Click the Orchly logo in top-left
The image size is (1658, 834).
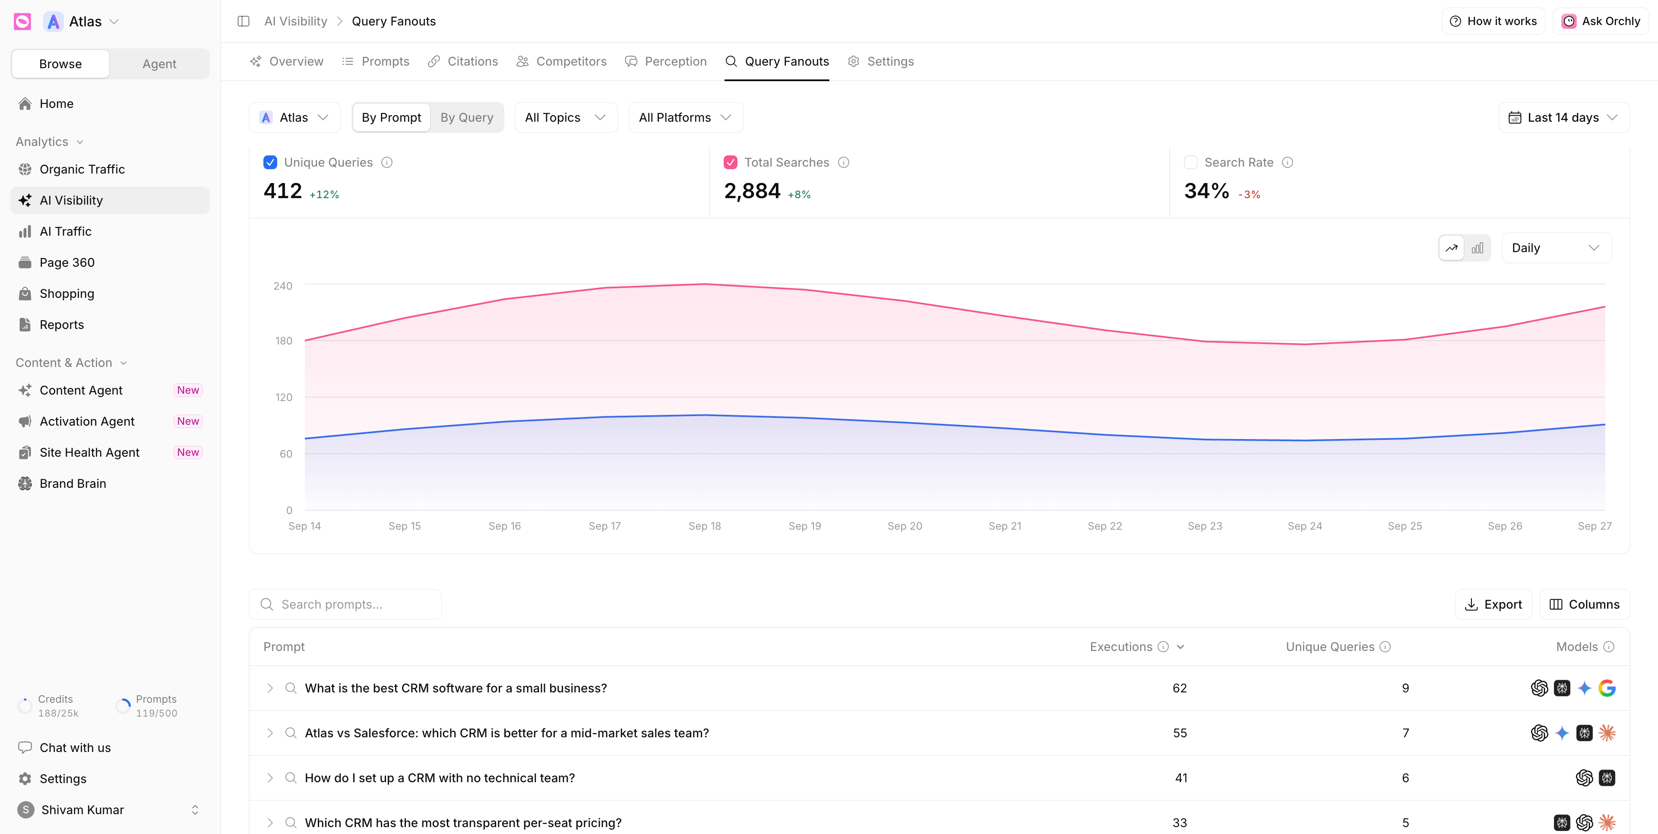(x=22, y=21)
